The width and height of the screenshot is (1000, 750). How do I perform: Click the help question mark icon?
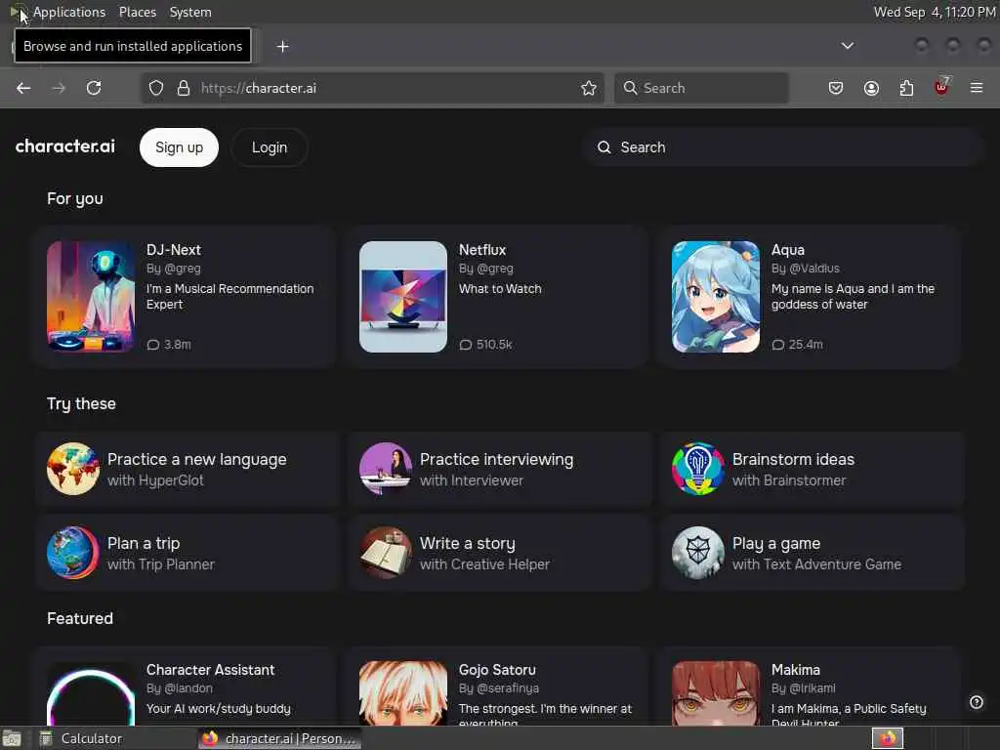(977, 702)
